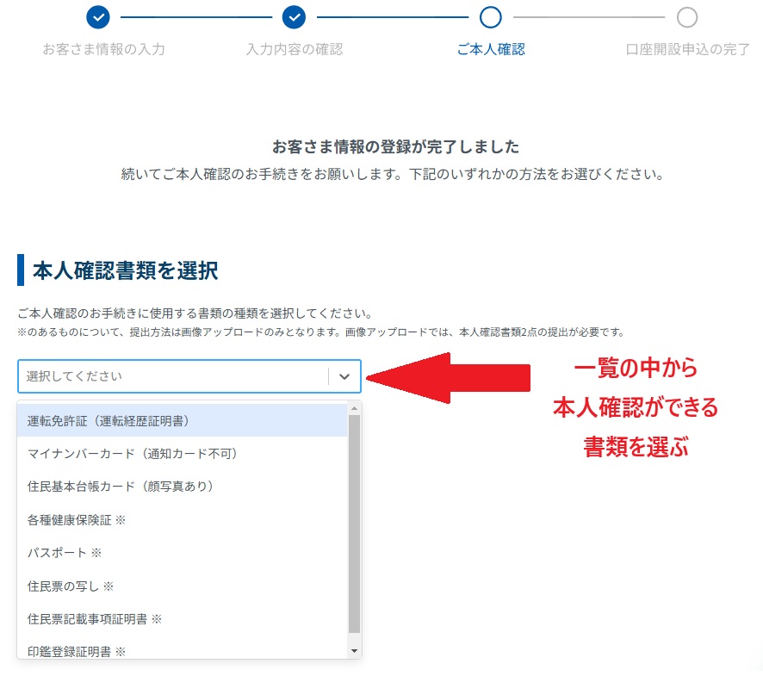
Task: Click the 口座開設申込の完了 step circle
Action: [687, 17]
